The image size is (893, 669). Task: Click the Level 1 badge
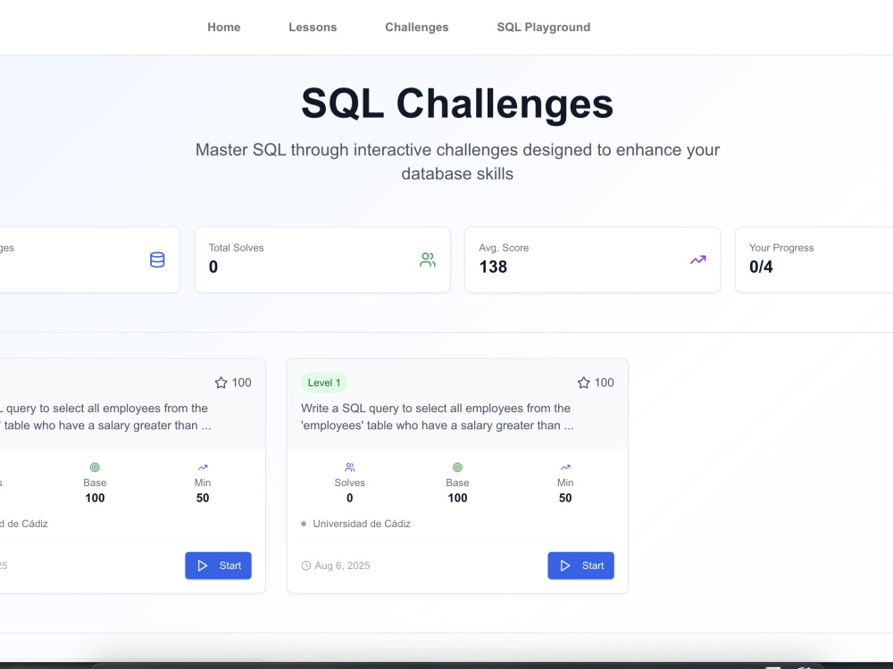324,383
